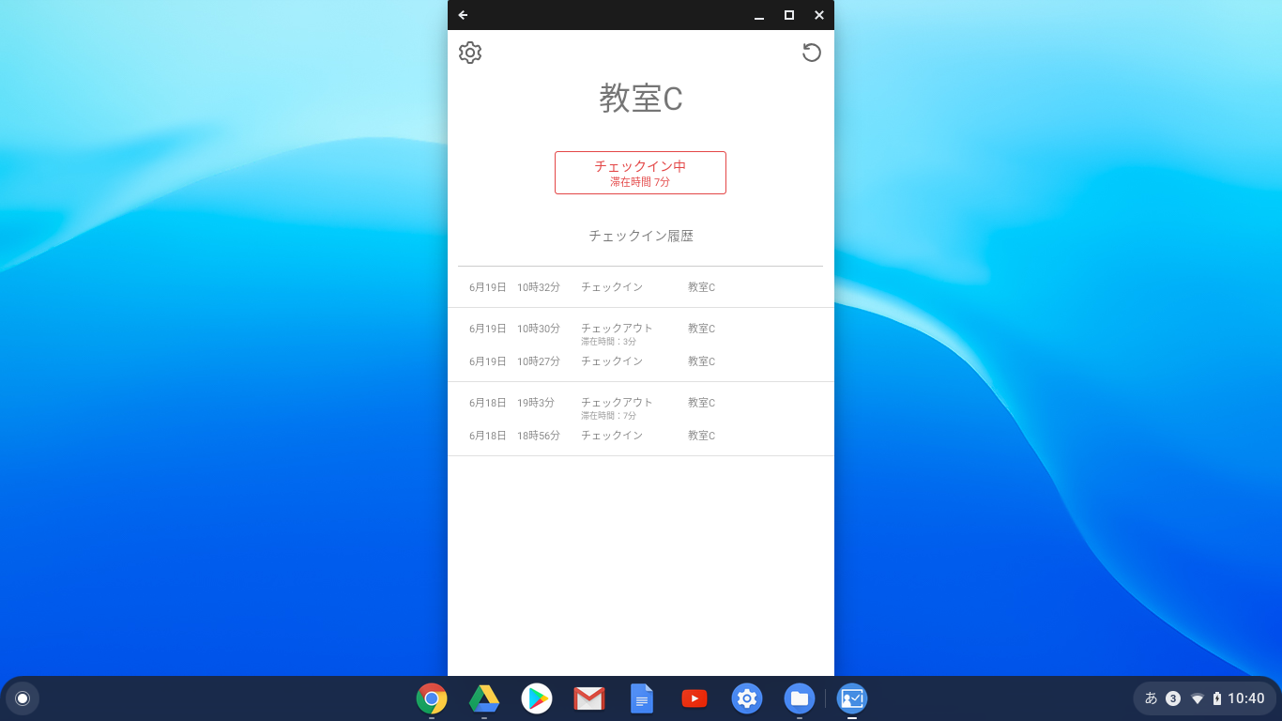Maximize the check-in app window
1282x721 pixels.
(789, 15)
